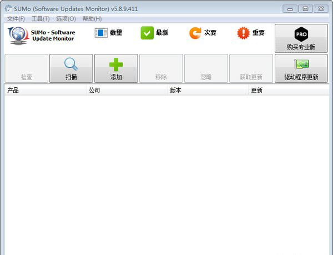This screenshot has width=333, height=255.
Task: Click the 添加 green plus button
Action: point(116,68)
